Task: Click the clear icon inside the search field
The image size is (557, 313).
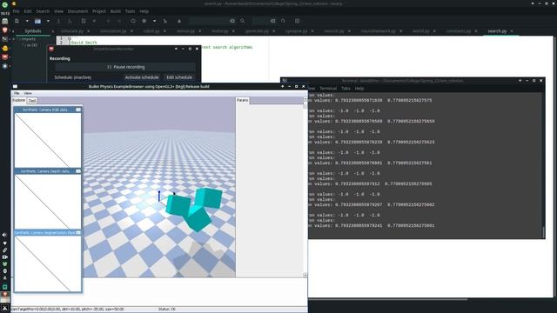Action: [x=232, y=21]
